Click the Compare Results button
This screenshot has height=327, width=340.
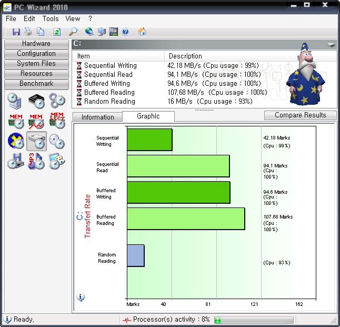point(301,115)
